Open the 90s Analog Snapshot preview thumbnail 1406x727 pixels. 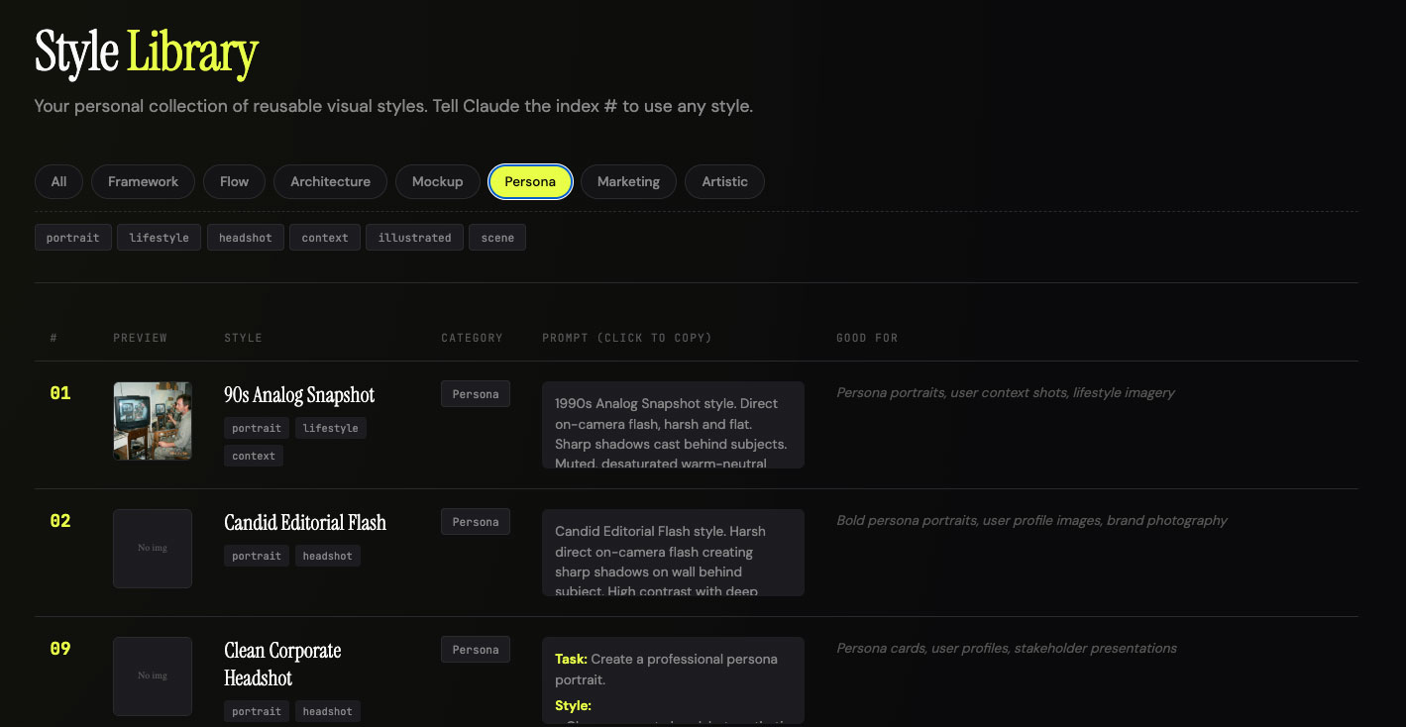153,421
